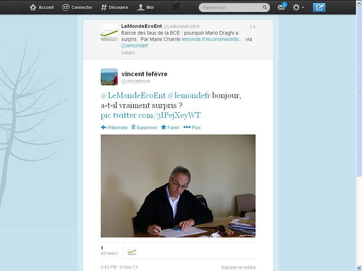This screenshot has width=362, height=271.
Task: Mark tweet as Favori star
Action: point(170,127)
